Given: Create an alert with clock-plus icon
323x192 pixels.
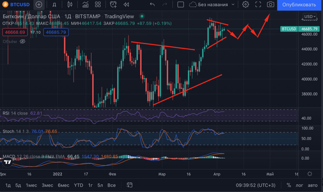Looking at the screenshot, I should pos(113,4).
